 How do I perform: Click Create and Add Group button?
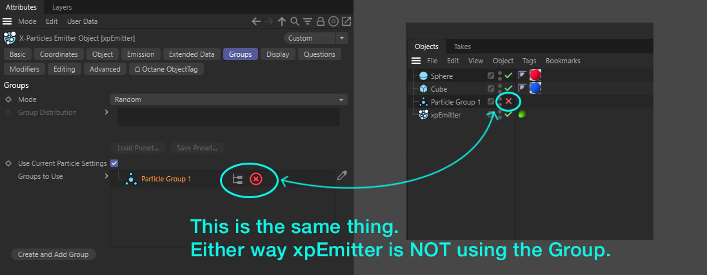tap(53, 255)
